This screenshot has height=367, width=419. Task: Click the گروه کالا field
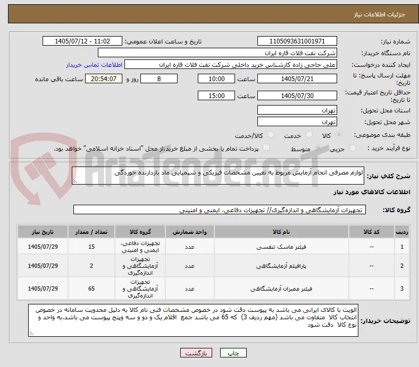(x=220, y=210)
